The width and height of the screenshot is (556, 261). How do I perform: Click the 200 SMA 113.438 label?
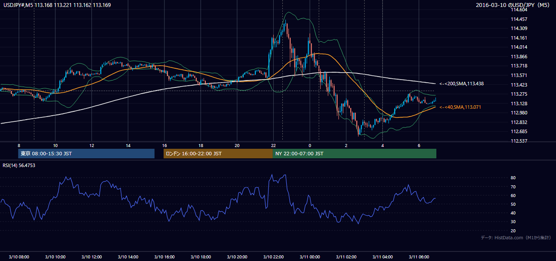[x=462, y=84]
